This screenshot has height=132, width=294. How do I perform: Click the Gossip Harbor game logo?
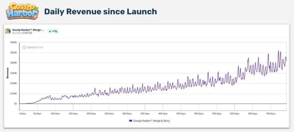pos(22,11)
